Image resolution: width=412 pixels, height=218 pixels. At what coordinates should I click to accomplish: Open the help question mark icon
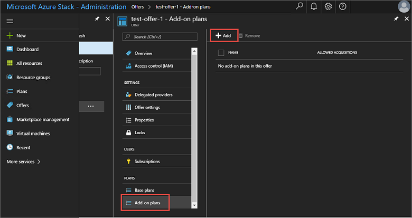click(342, 6)
